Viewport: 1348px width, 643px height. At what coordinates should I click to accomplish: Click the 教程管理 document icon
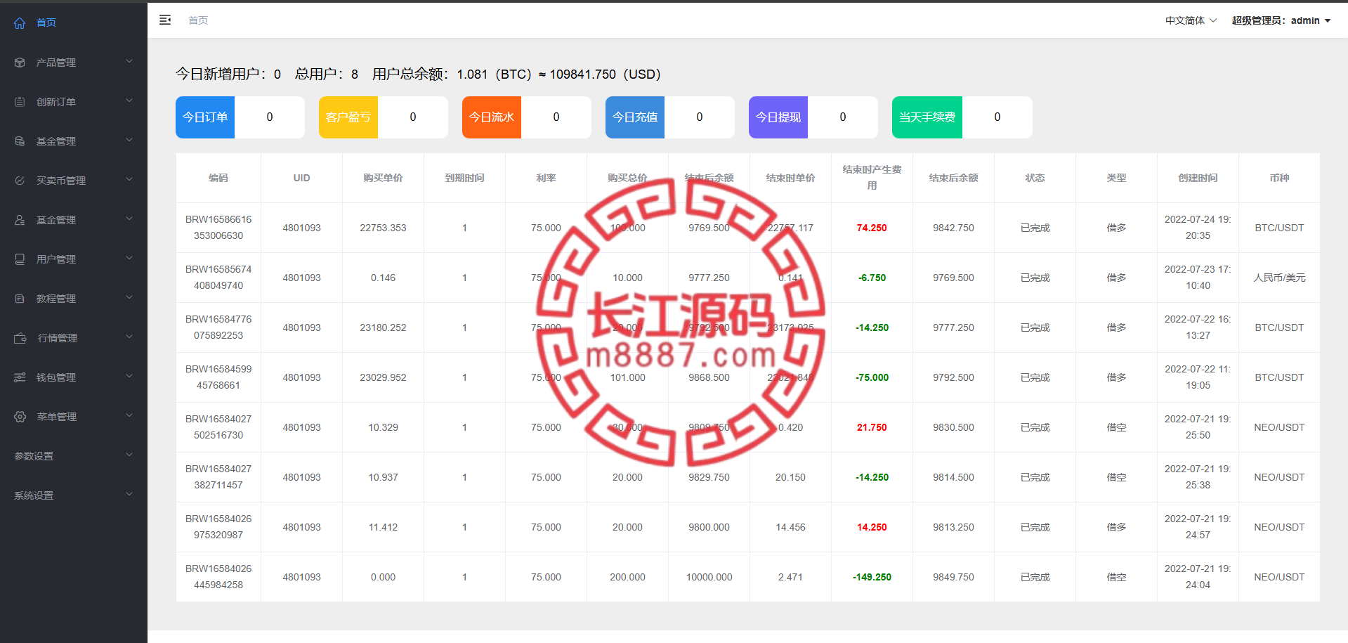pyautogui.click(x=20, y=299)
